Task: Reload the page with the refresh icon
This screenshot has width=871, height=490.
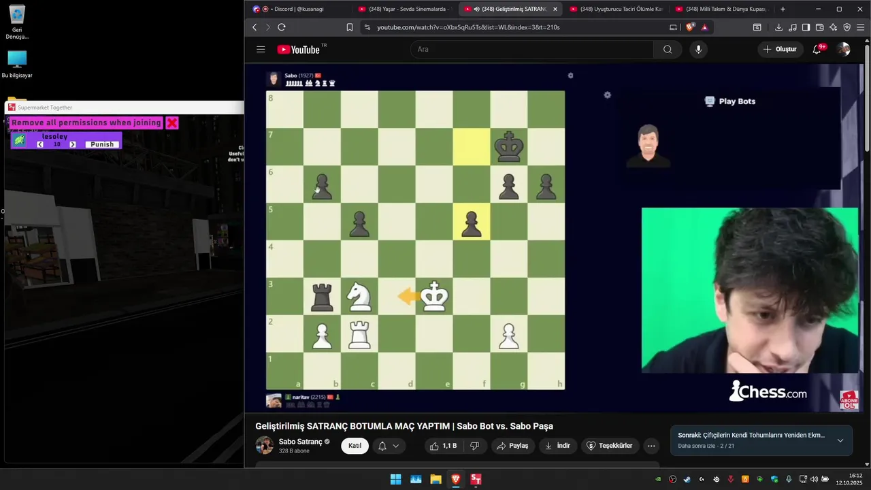Action: tap(282, 27)
